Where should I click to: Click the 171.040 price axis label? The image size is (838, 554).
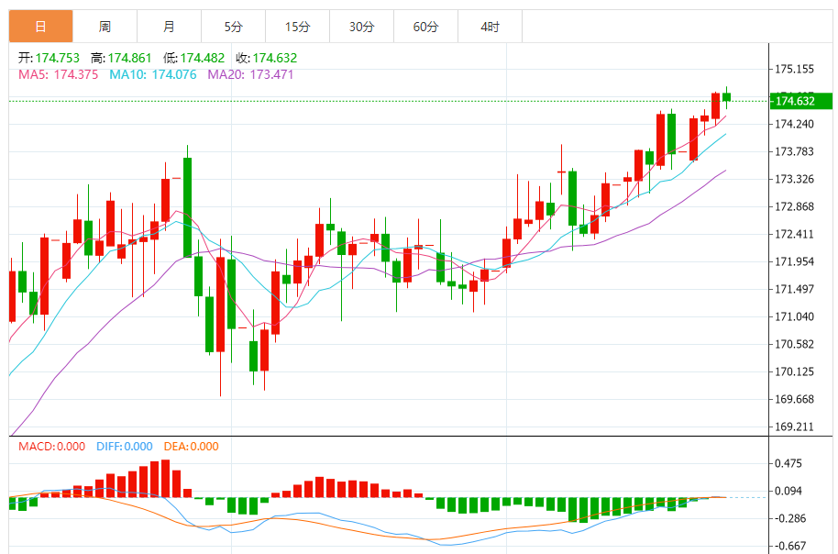point(794,316)
